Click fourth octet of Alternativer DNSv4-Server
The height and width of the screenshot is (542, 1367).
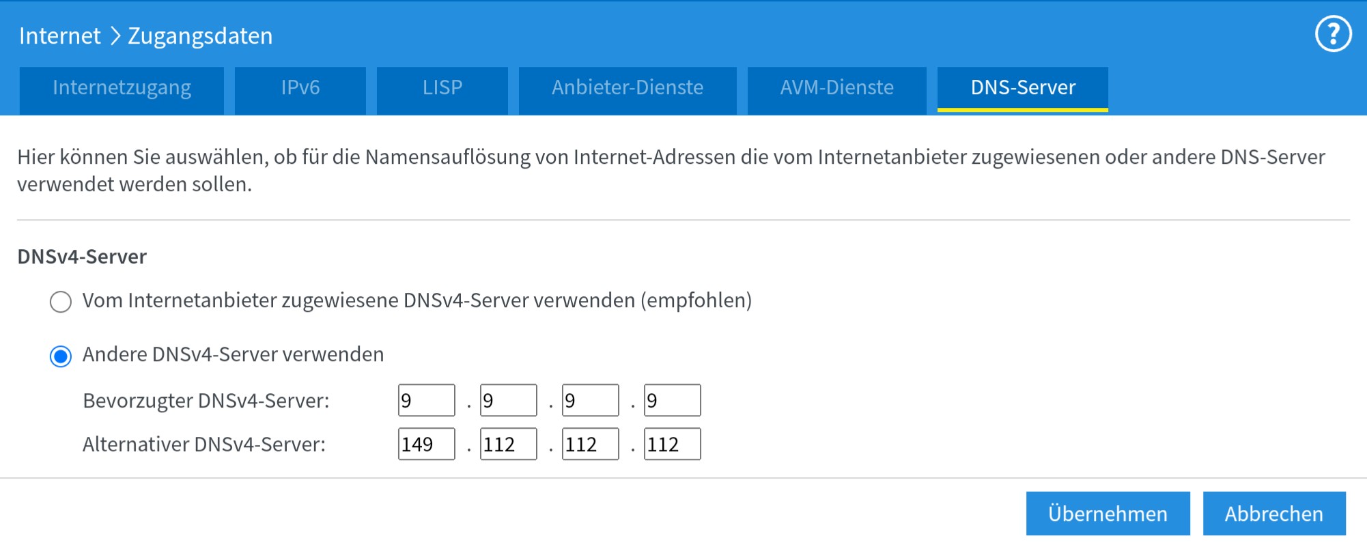pyautogui.click(x=672, y=444)
